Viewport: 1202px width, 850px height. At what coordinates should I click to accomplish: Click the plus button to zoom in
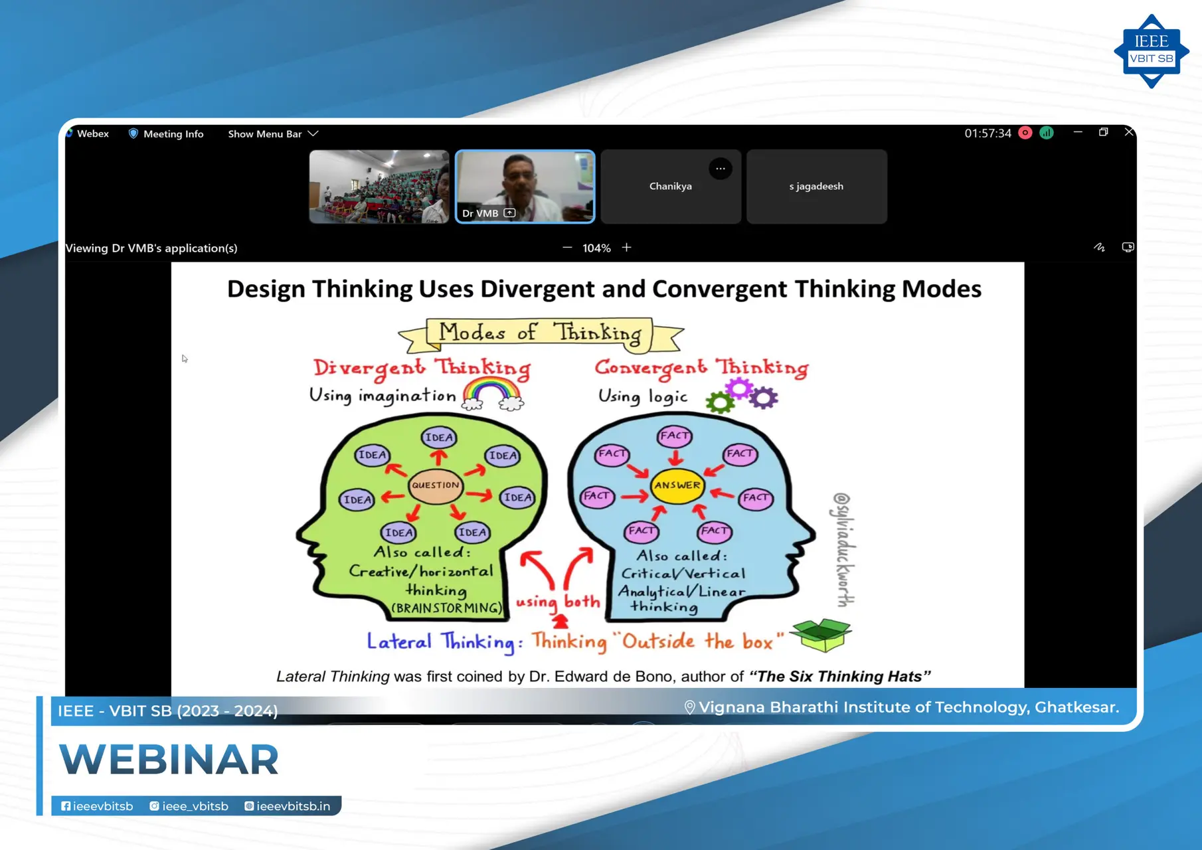[626, 247]
